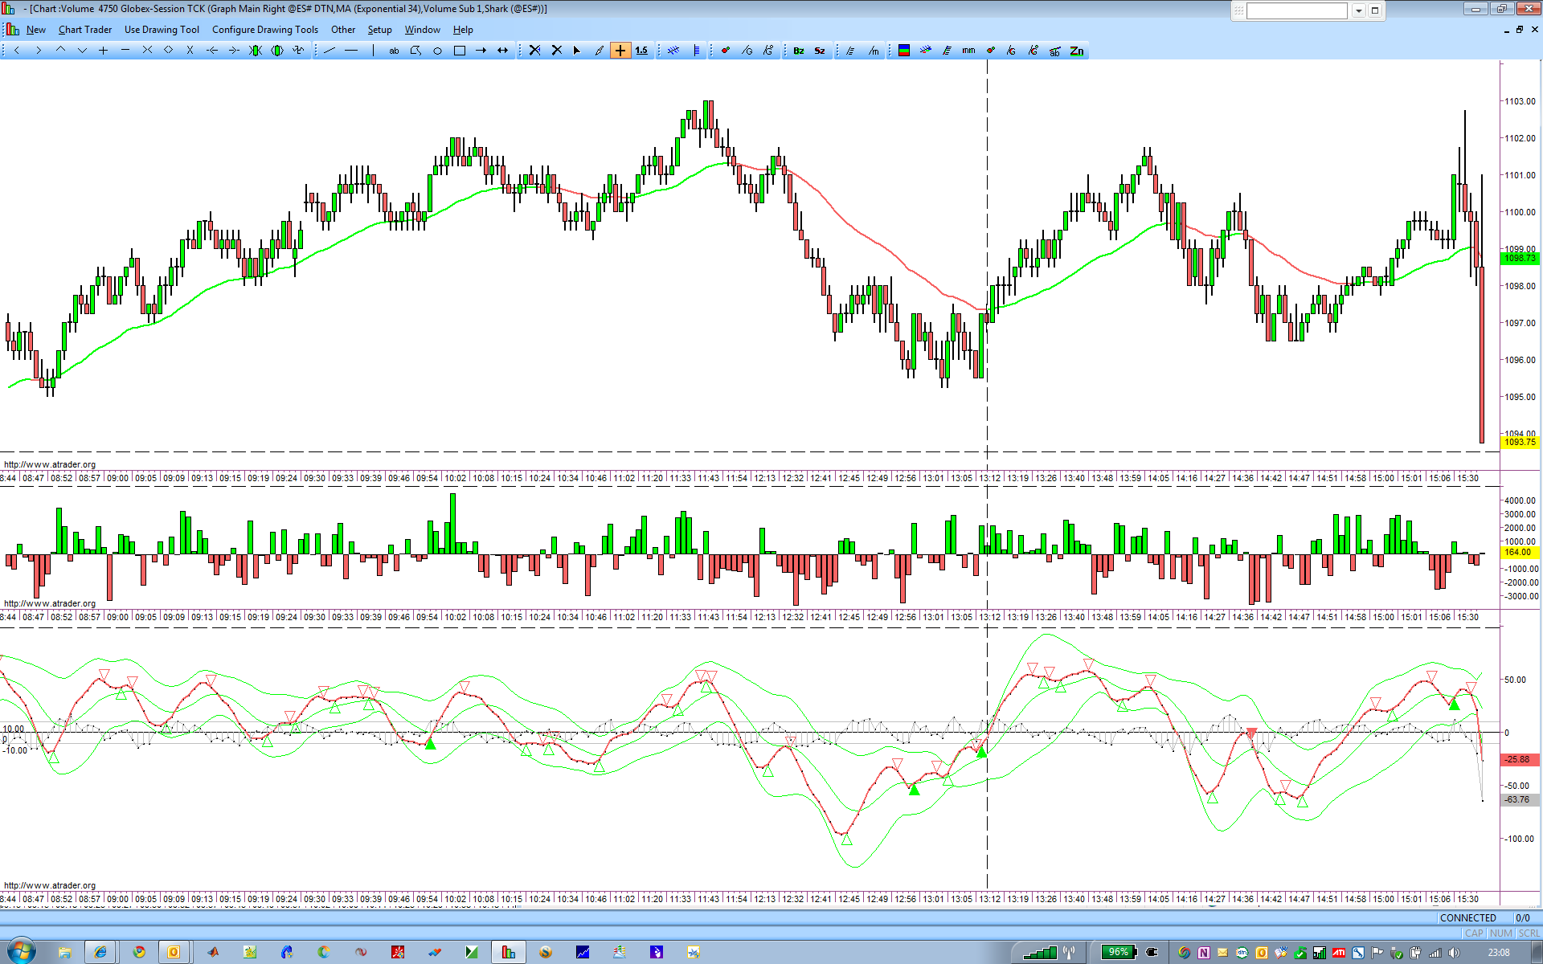Open Internet Explorer from the taskbar

coord(100,952)
